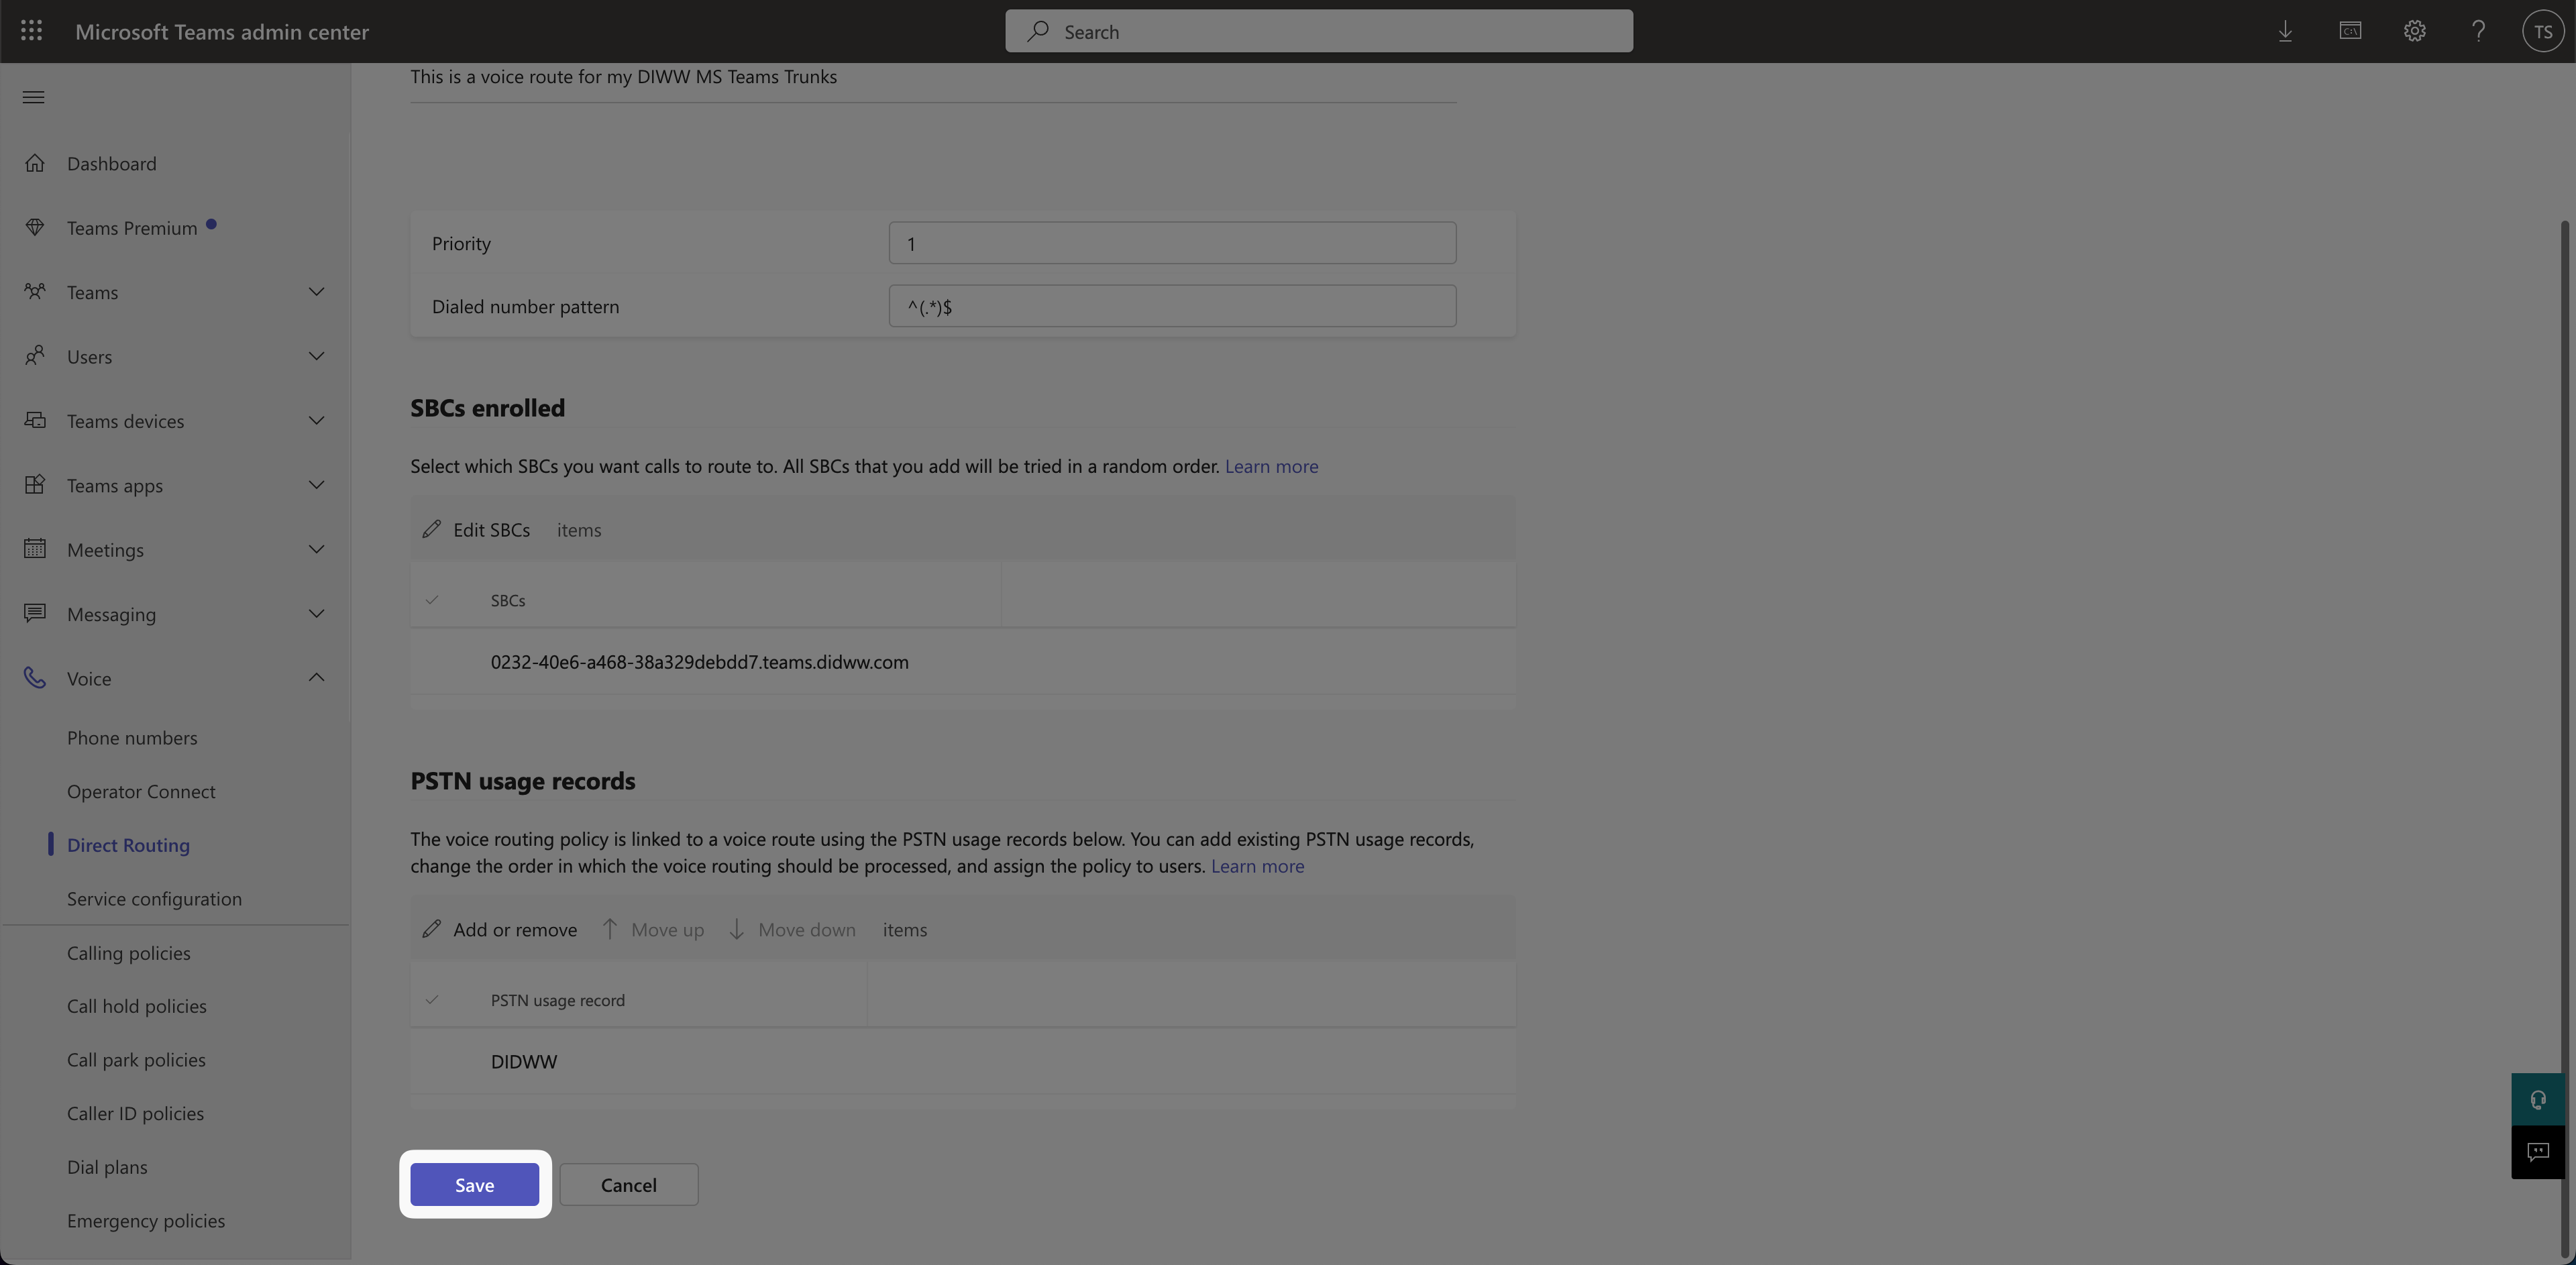Expand the Teams devices chevron

[x=316, y=420]
